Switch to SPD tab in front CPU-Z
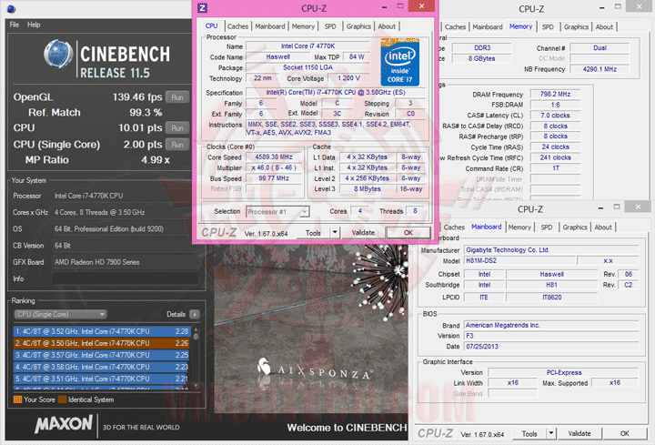 [x=330, y=26]
